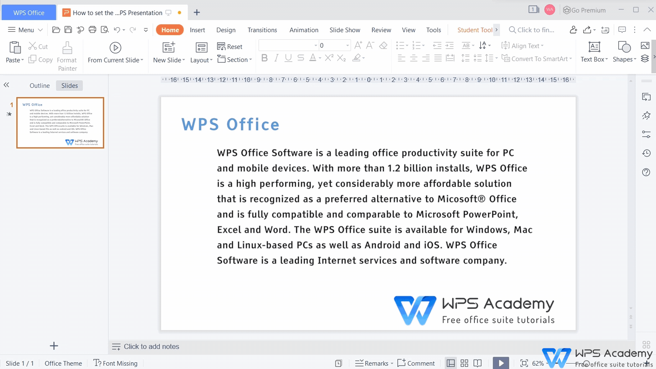The height and width of the screenshot is (369, 656).
Task: Expand the Align Text dropdown
Action: 542,46
